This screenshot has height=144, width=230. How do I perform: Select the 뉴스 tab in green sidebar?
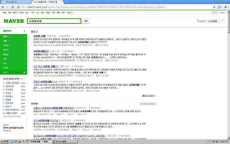click(x=14, y=63)
